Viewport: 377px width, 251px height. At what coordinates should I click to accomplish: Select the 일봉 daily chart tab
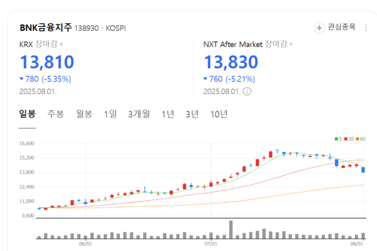[x=28, y=114]
